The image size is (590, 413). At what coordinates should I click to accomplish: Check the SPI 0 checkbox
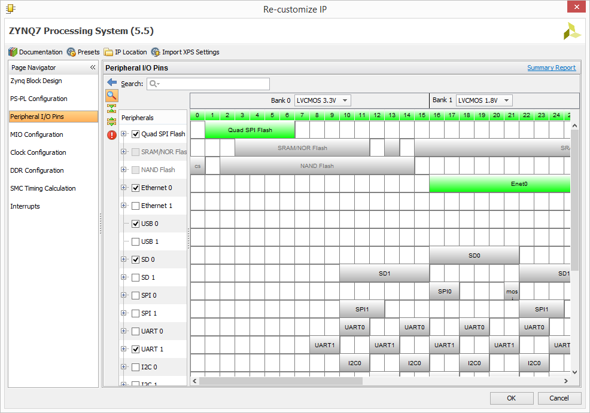[135, 296]
